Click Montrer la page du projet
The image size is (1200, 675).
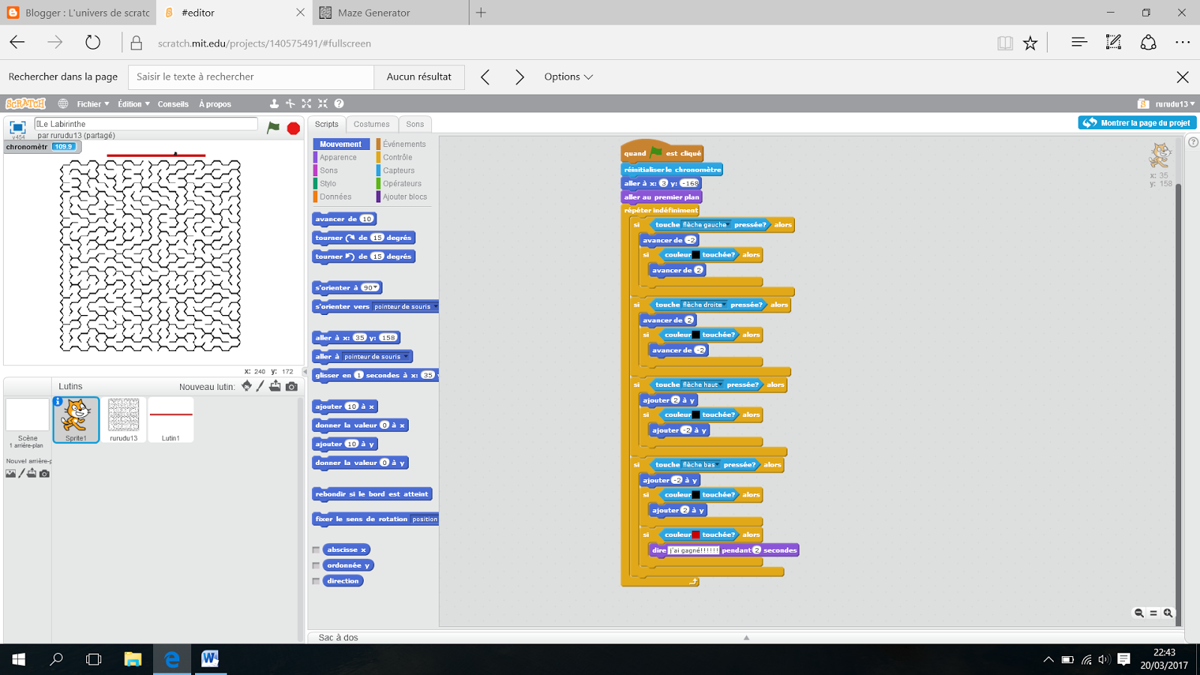pyautogui.click(x=1137, y=121)
